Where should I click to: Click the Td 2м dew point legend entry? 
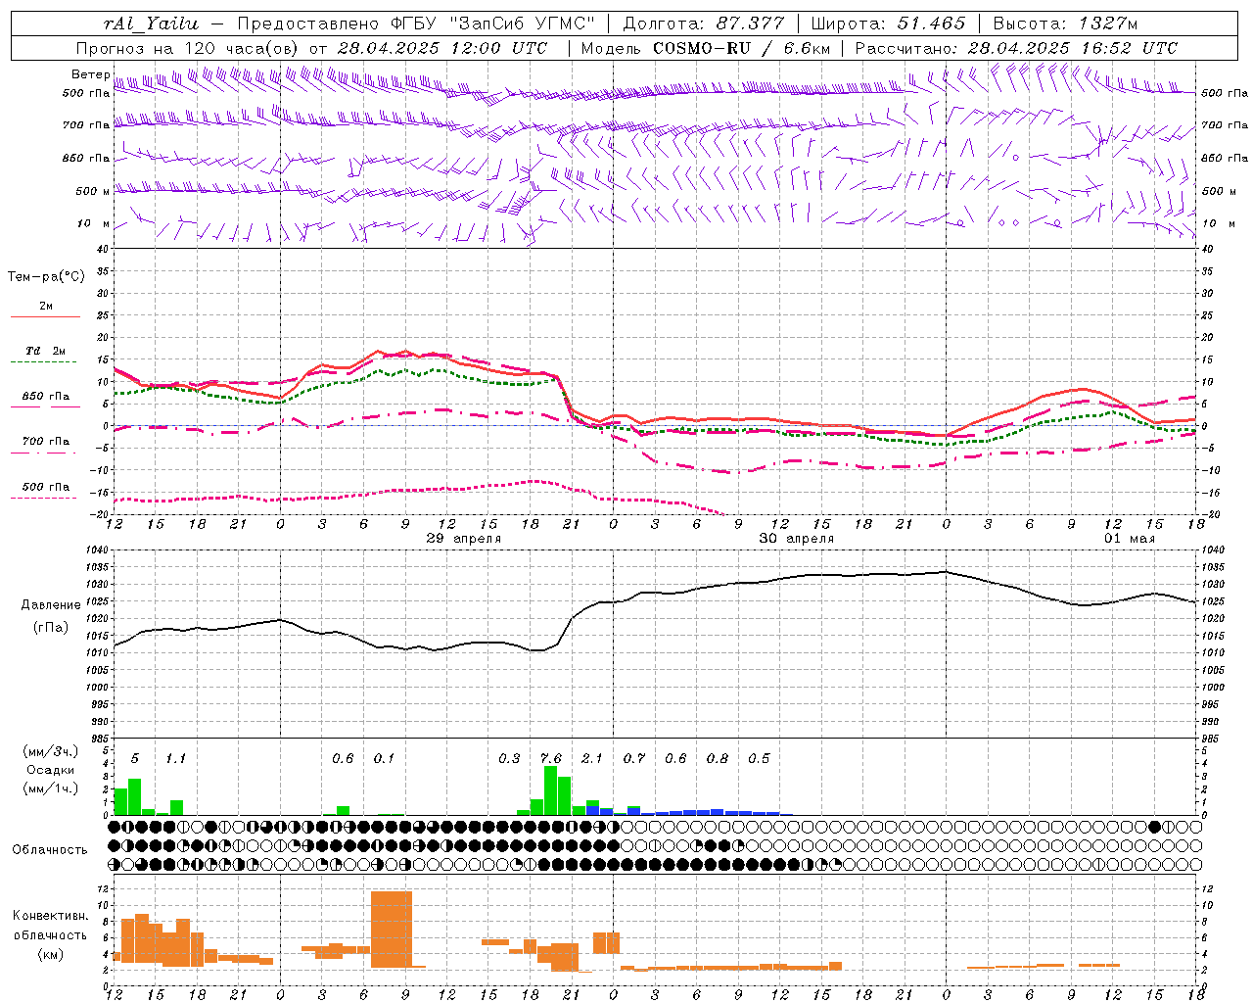[46, 351]
